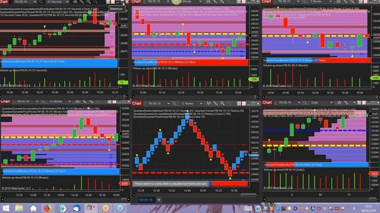Image resolution: width=380 pixels, height=213 pixels.
Task: Click the home icon on the taskbar
Action: [33, 208]
